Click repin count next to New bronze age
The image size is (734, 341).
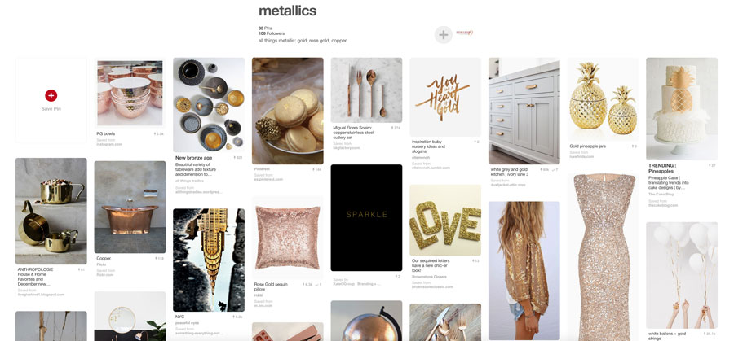click(238, 158)
